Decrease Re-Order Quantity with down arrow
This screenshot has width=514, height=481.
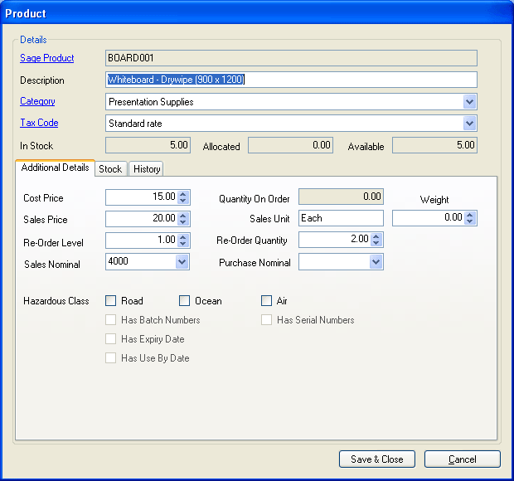click(x=376, y=243)
